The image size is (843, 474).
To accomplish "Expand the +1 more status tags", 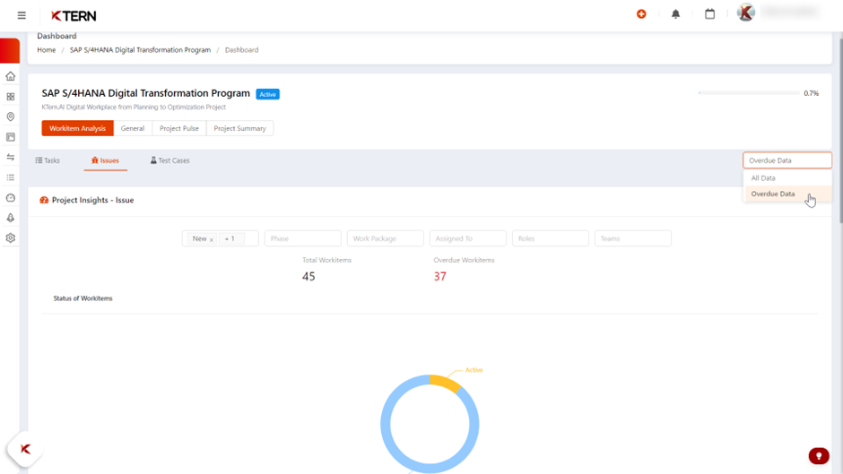I will click(231, 238).
